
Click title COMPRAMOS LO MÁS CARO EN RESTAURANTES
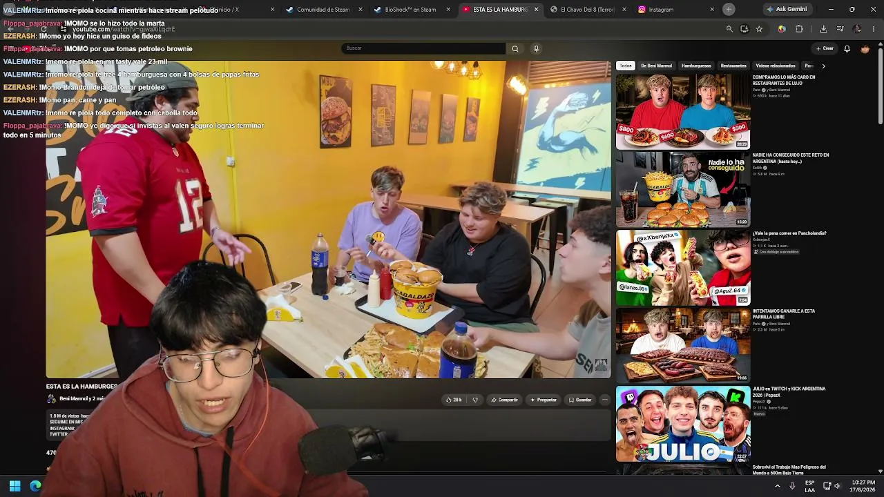(x=783, y=80)
